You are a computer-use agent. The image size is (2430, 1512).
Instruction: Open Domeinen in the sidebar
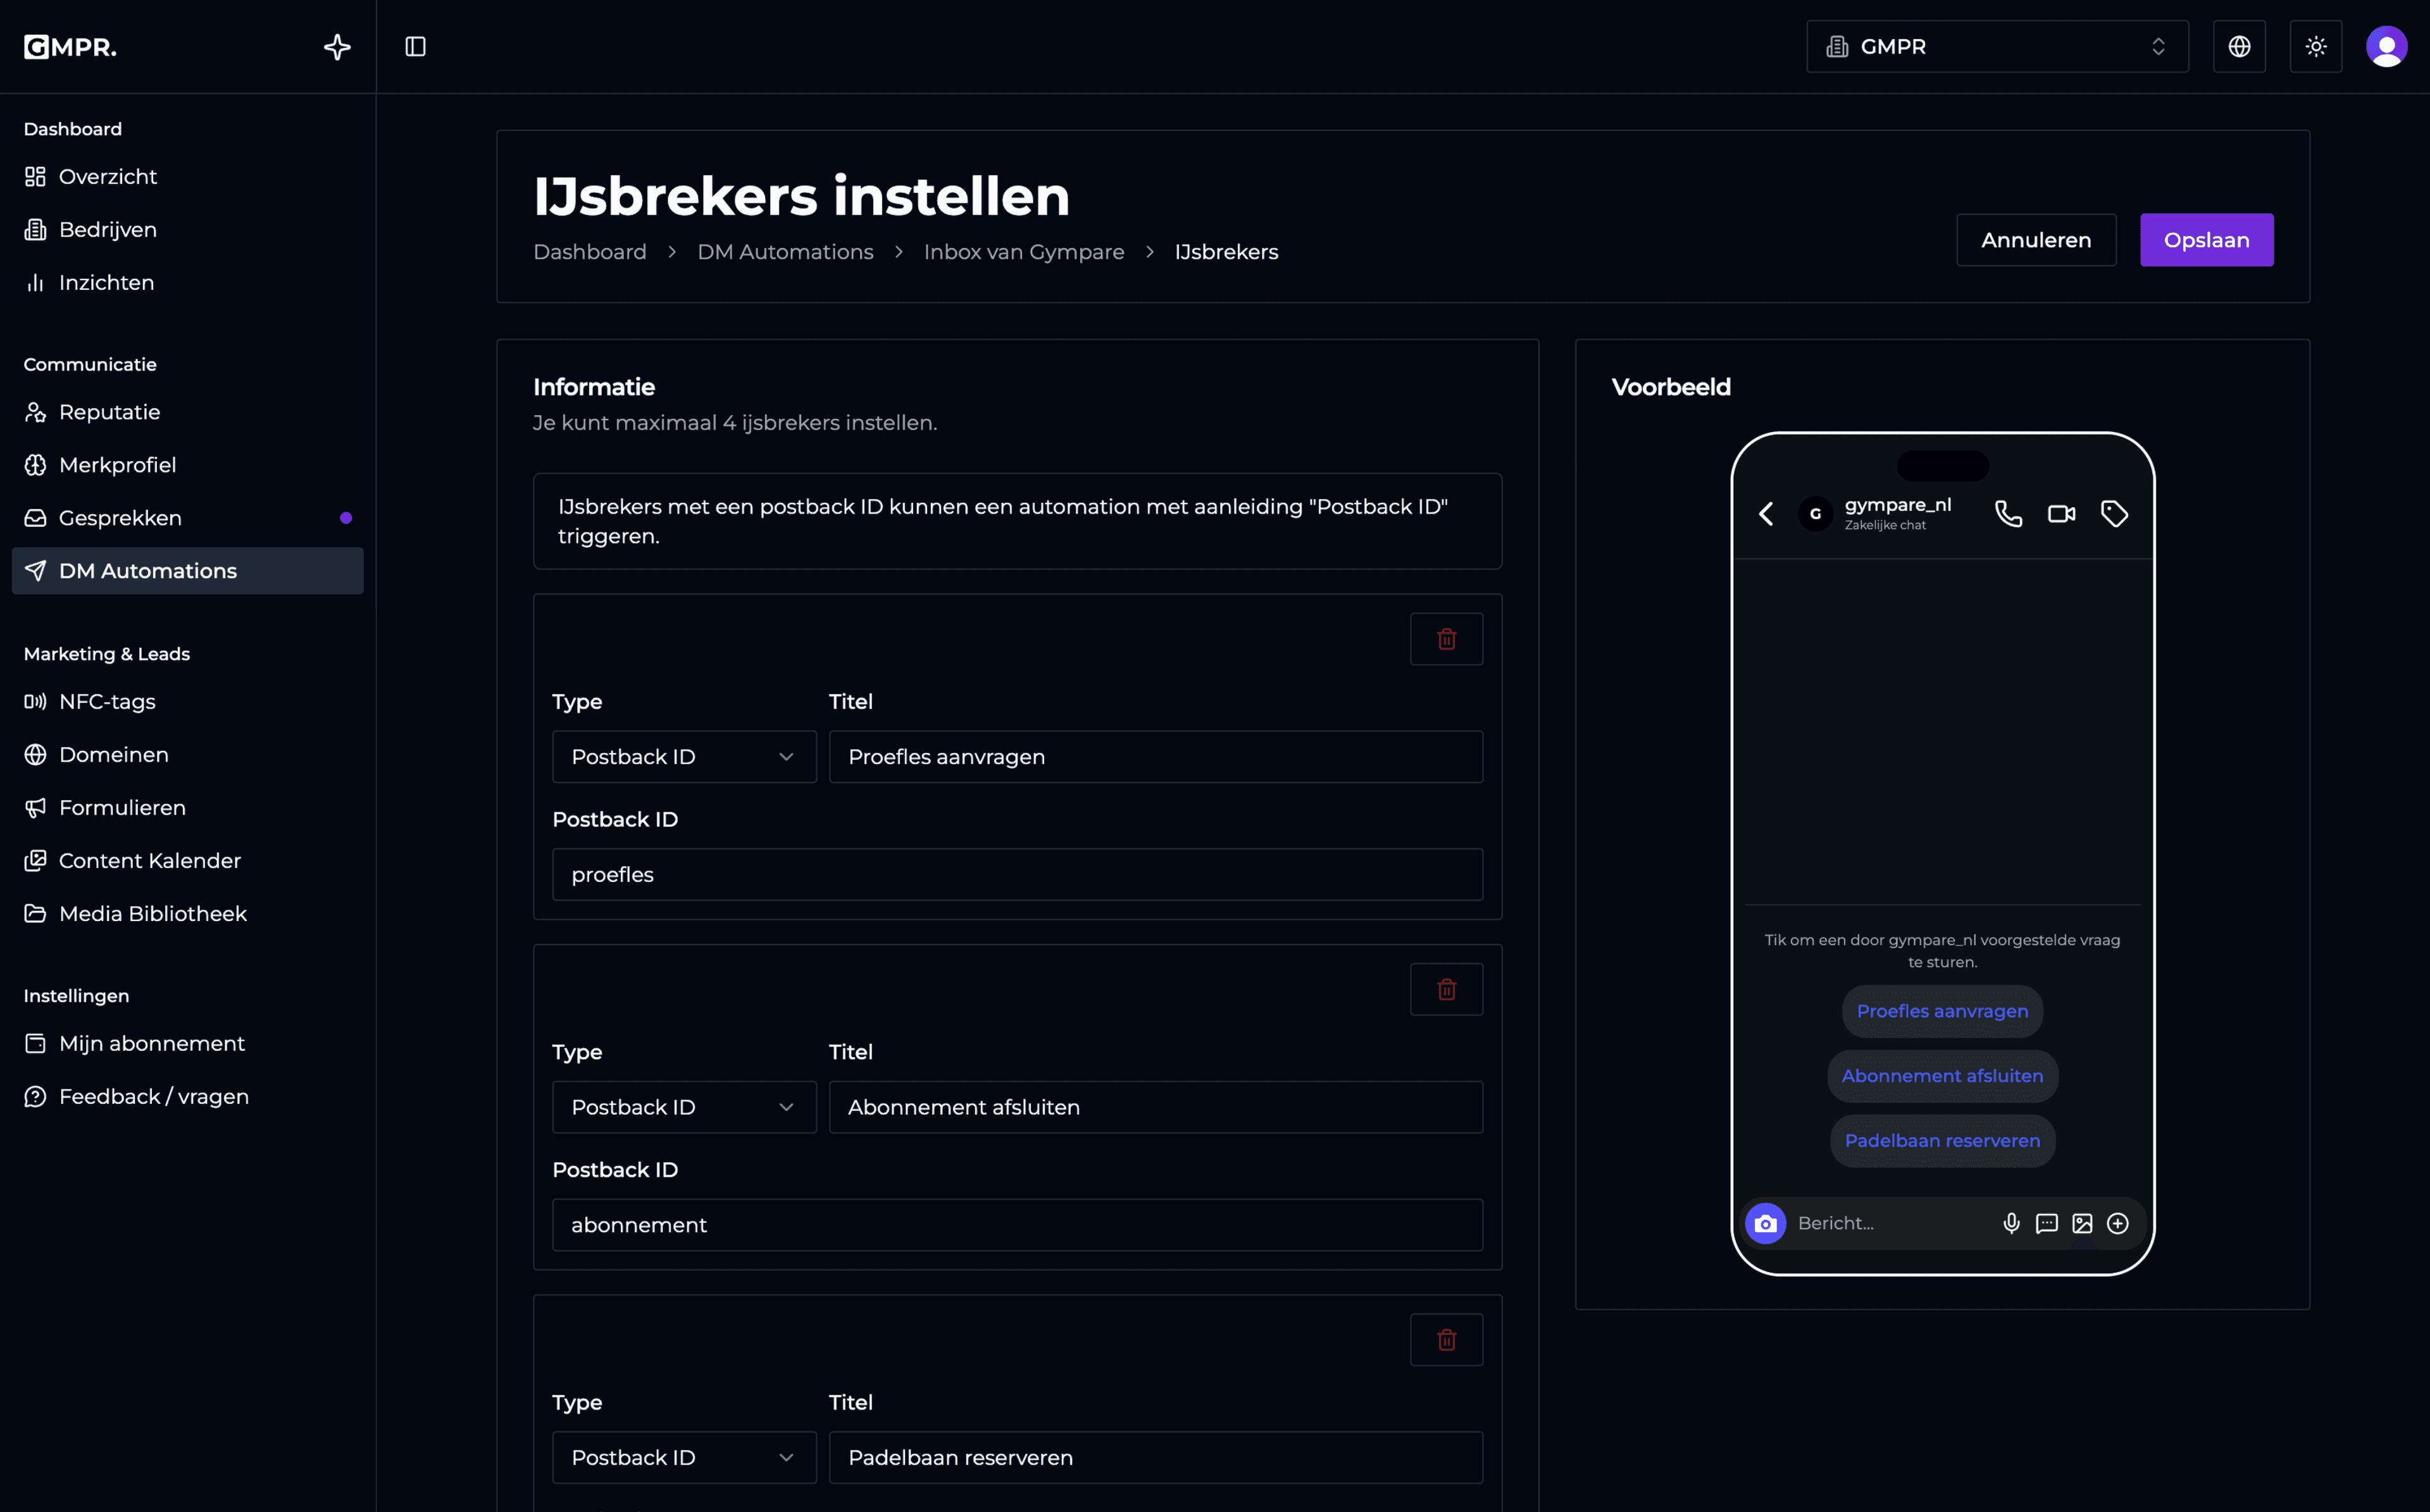[x=187, y=755]
